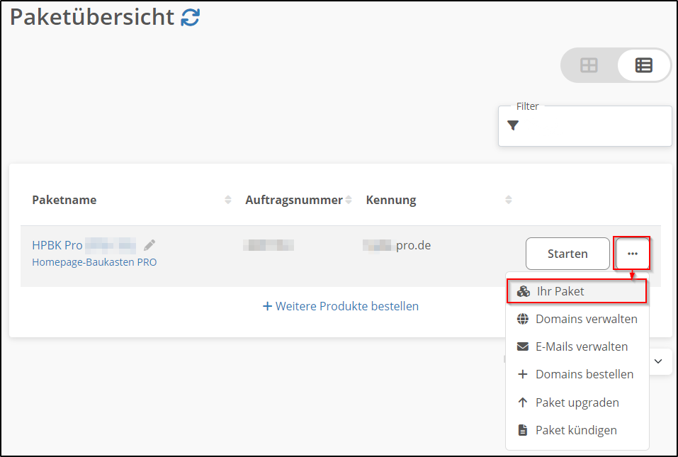Click the document icon beside Paket kündigen
This screenshot has width=678, height=457.
[523, 430]
